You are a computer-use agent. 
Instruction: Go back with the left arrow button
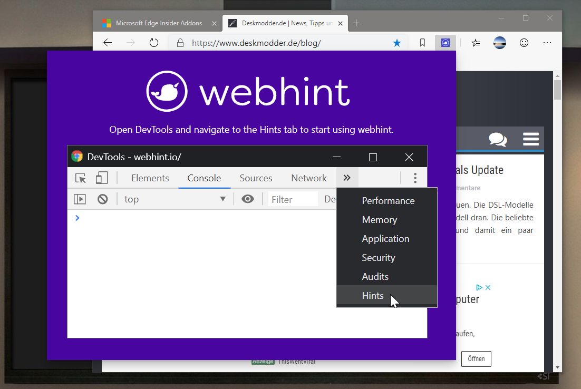[108, 43]
